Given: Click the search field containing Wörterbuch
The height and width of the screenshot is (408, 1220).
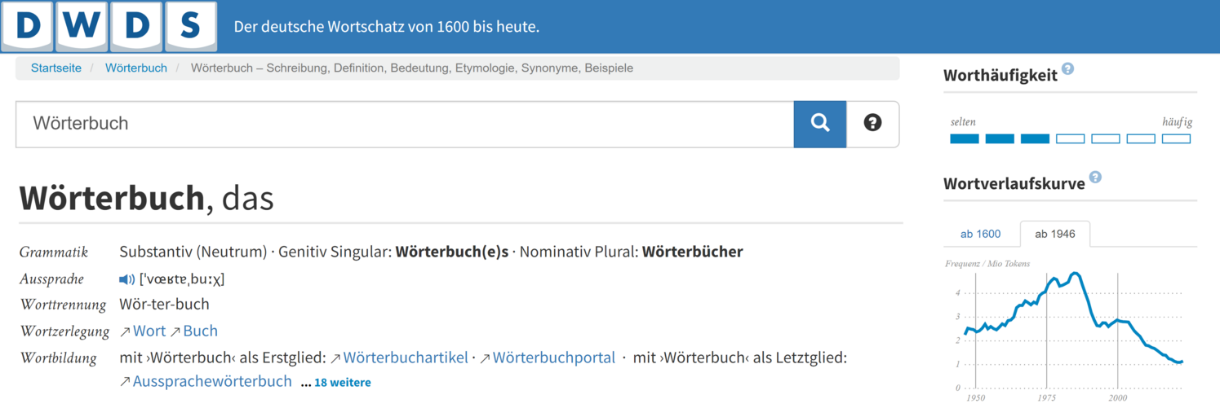Looking at the screenshot, I should click(x=404, y=124).
